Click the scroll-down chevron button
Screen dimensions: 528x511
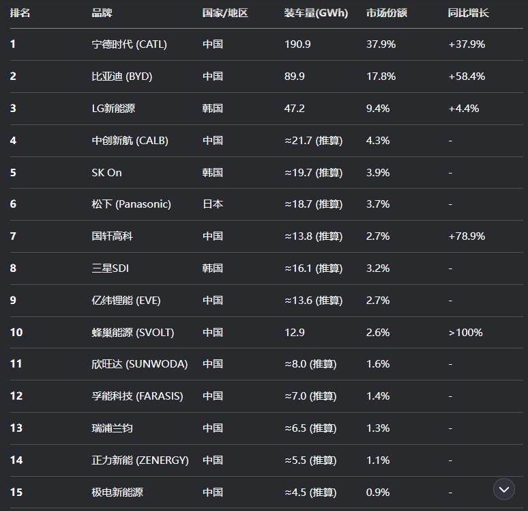coord(504,488)
